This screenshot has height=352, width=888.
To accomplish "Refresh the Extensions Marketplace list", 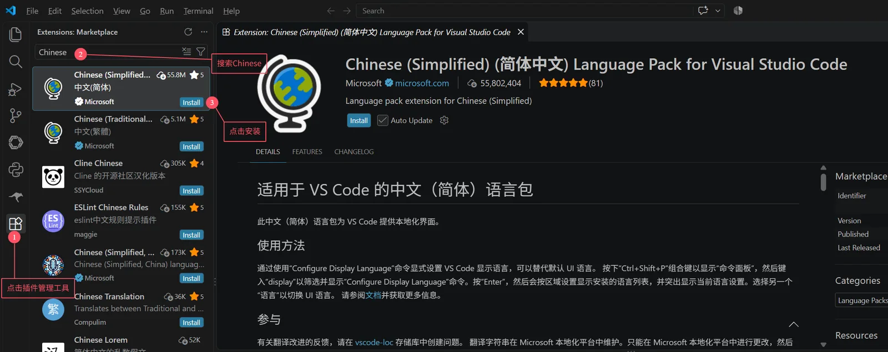I will [188, 32].
